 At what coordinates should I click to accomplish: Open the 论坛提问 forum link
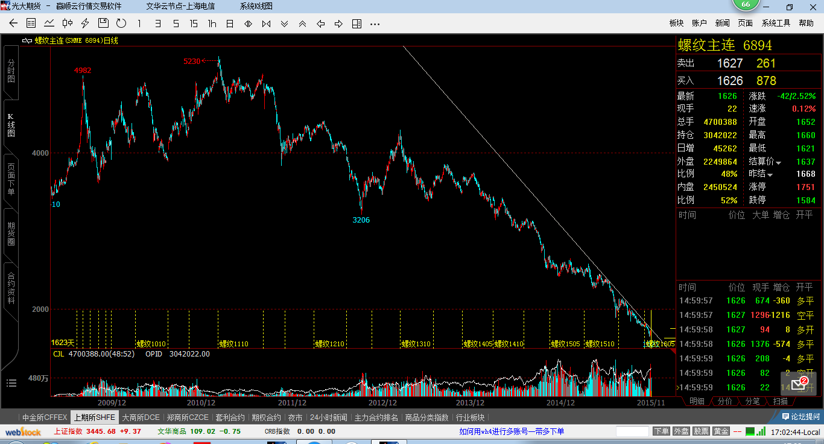coord(800,417)
